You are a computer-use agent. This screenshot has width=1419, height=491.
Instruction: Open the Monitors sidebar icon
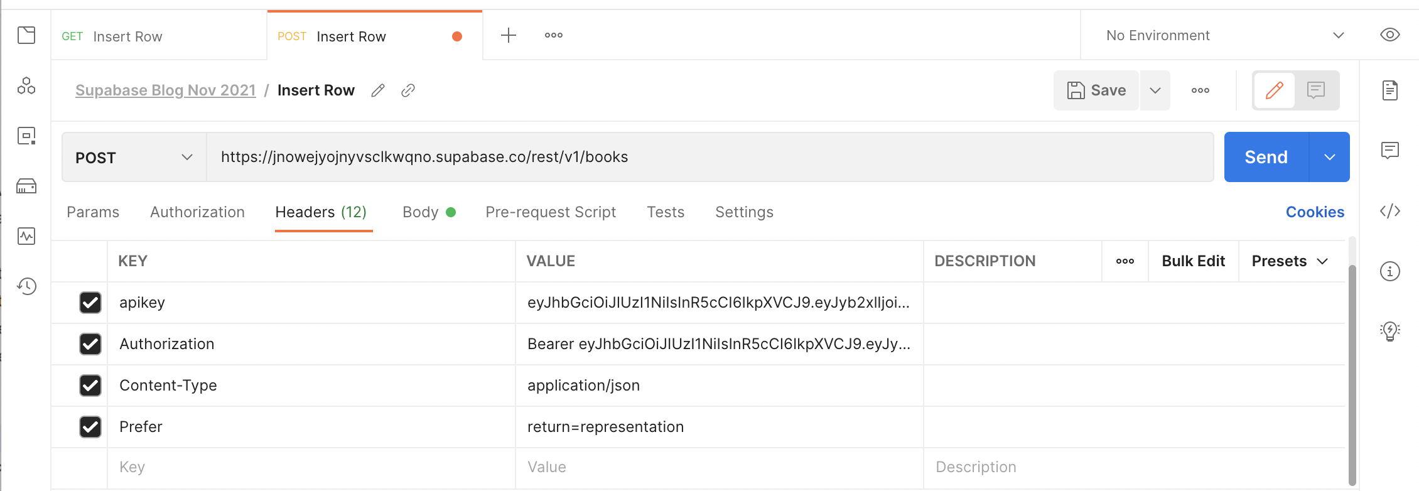click(26, 236)
